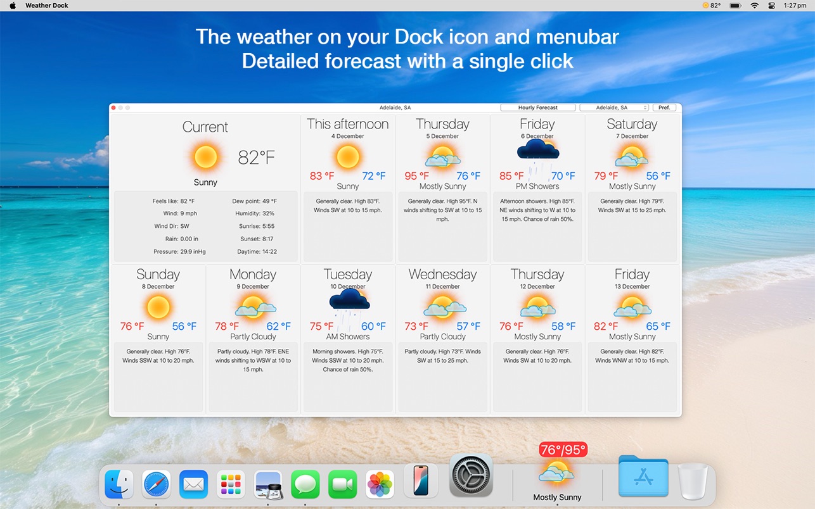
Task: Open the Photos app in the Dock
Action: tap(380, 484)
